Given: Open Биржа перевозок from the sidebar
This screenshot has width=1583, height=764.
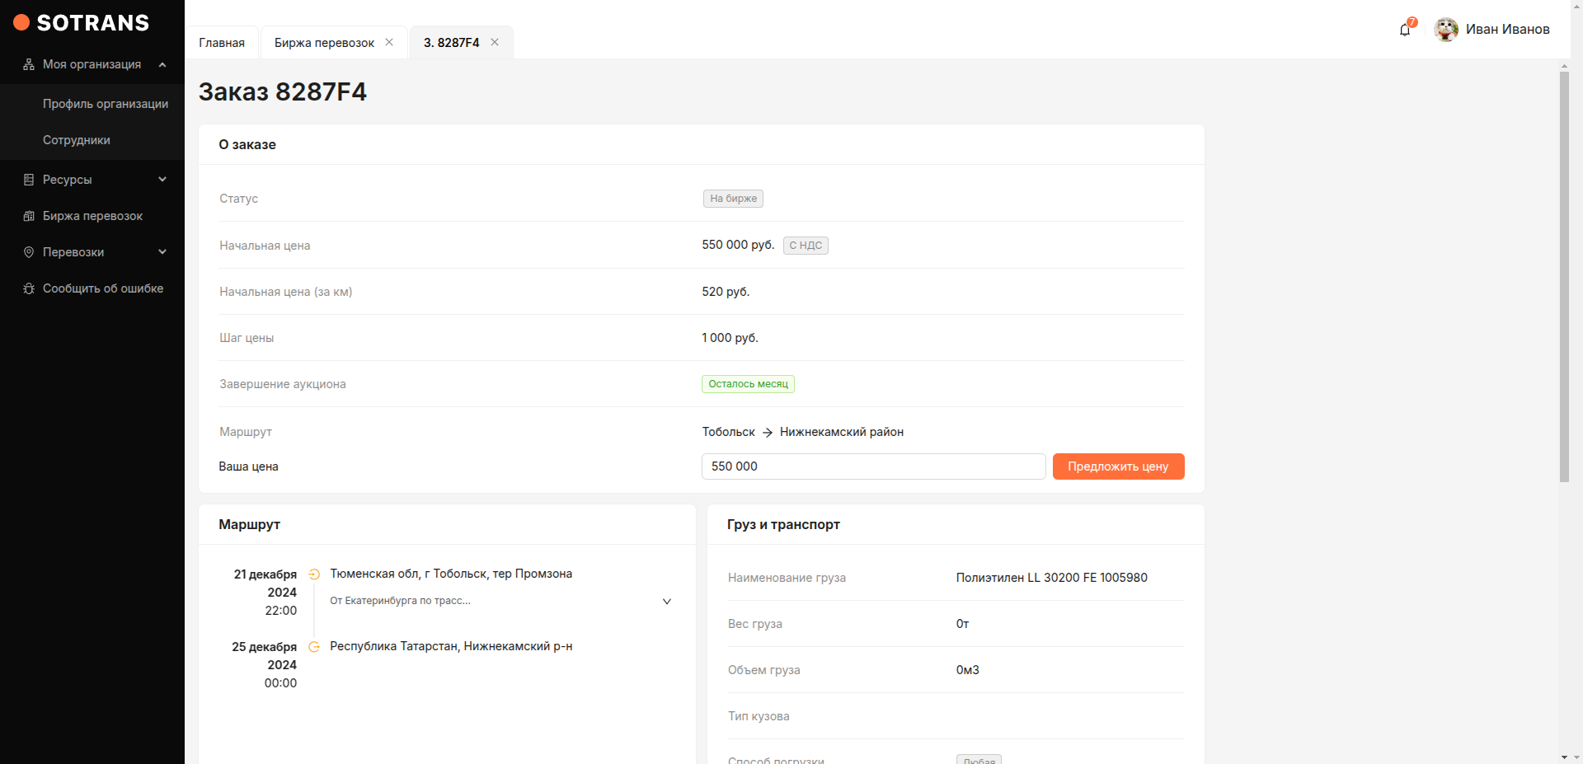Looking at the screenshot, I should pos(92,216).
